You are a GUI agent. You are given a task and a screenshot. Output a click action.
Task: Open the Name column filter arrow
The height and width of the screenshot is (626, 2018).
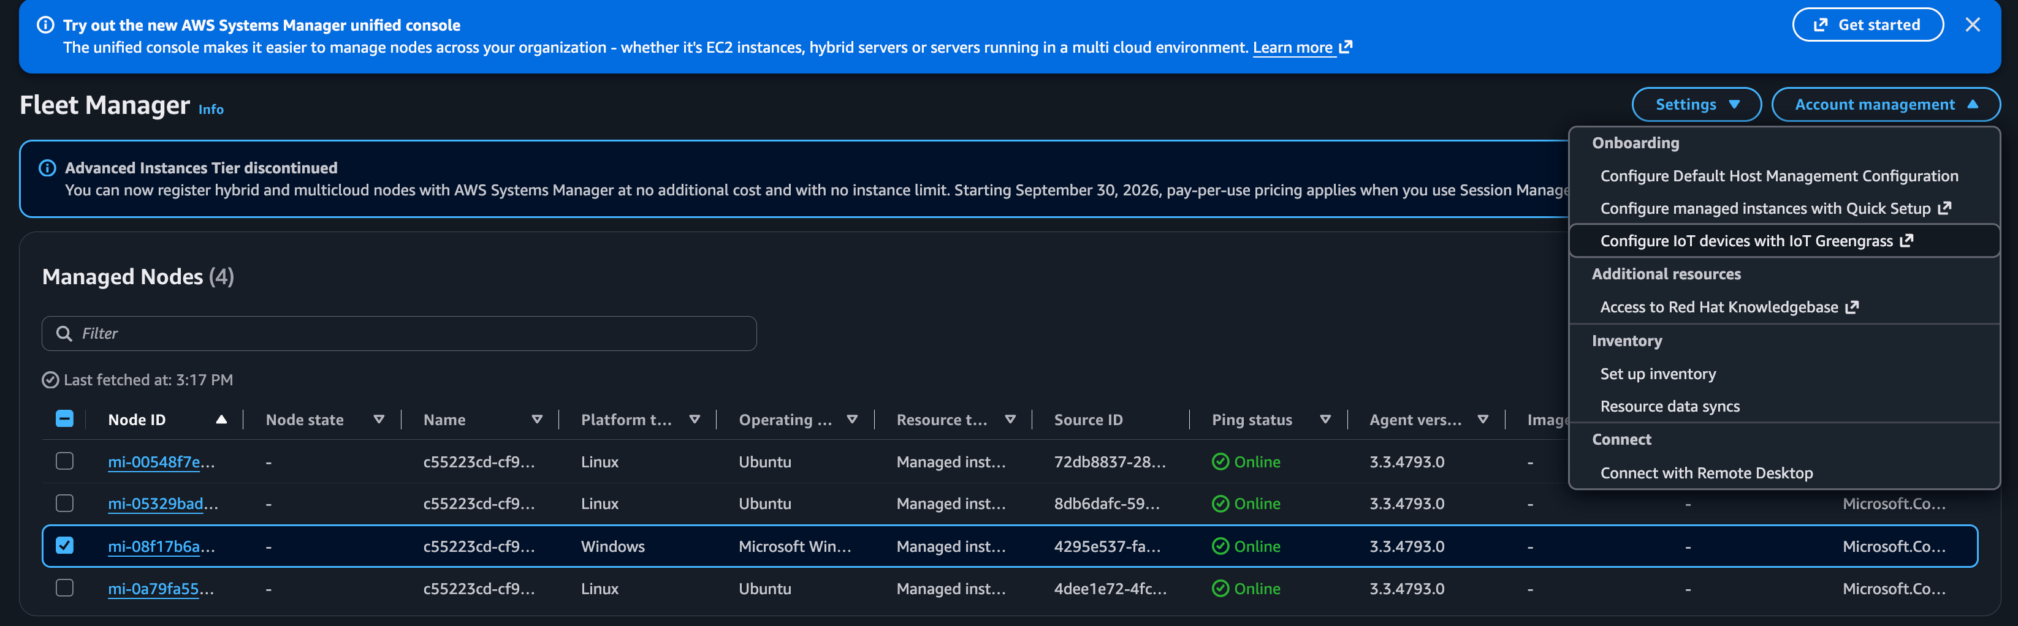click(538, 420)
